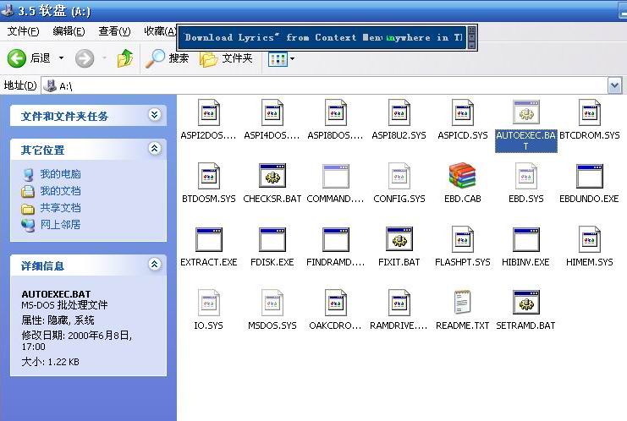Select the CHECKSR.BAT file icon

coord(272,176)
